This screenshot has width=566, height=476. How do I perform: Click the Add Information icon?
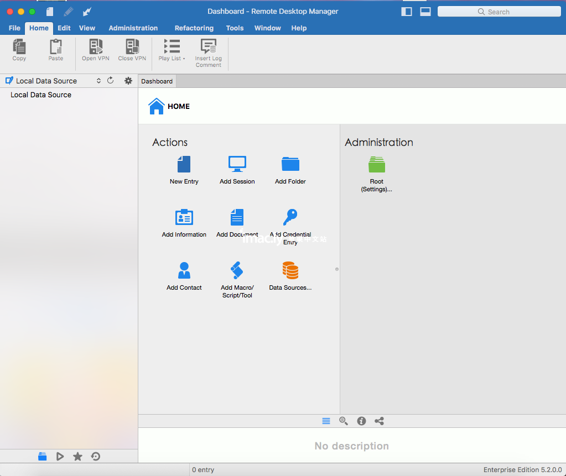(x=184, y=217)
